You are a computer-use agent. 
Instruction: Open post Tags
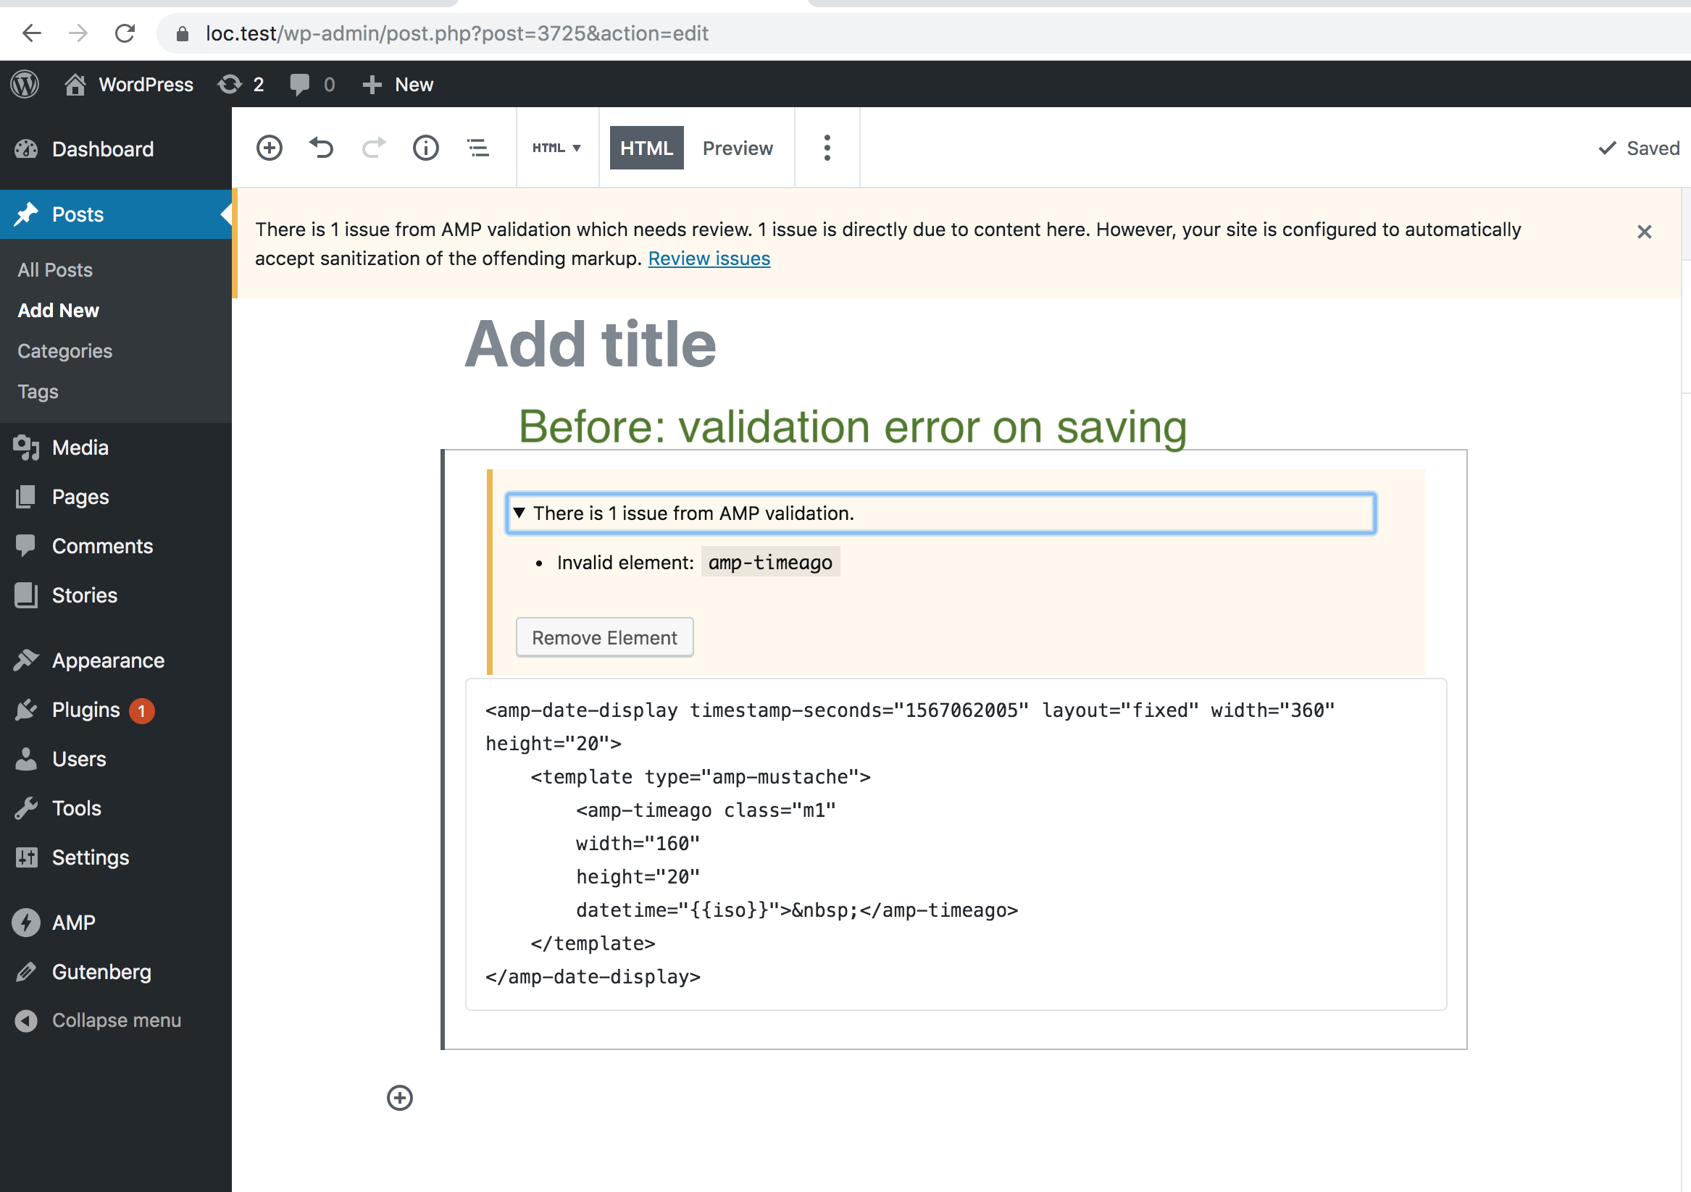point(38,392)
